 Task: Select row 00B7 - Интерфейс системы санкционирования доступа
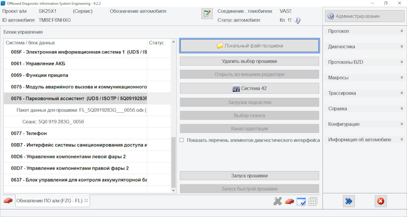tap(87, 145)
